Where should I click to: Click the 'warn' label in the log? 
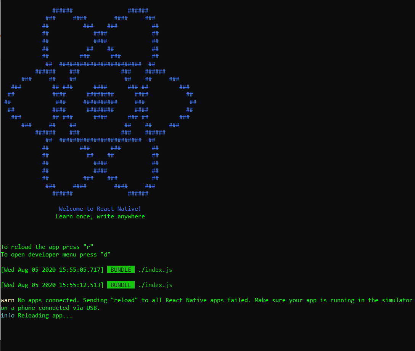7,300
